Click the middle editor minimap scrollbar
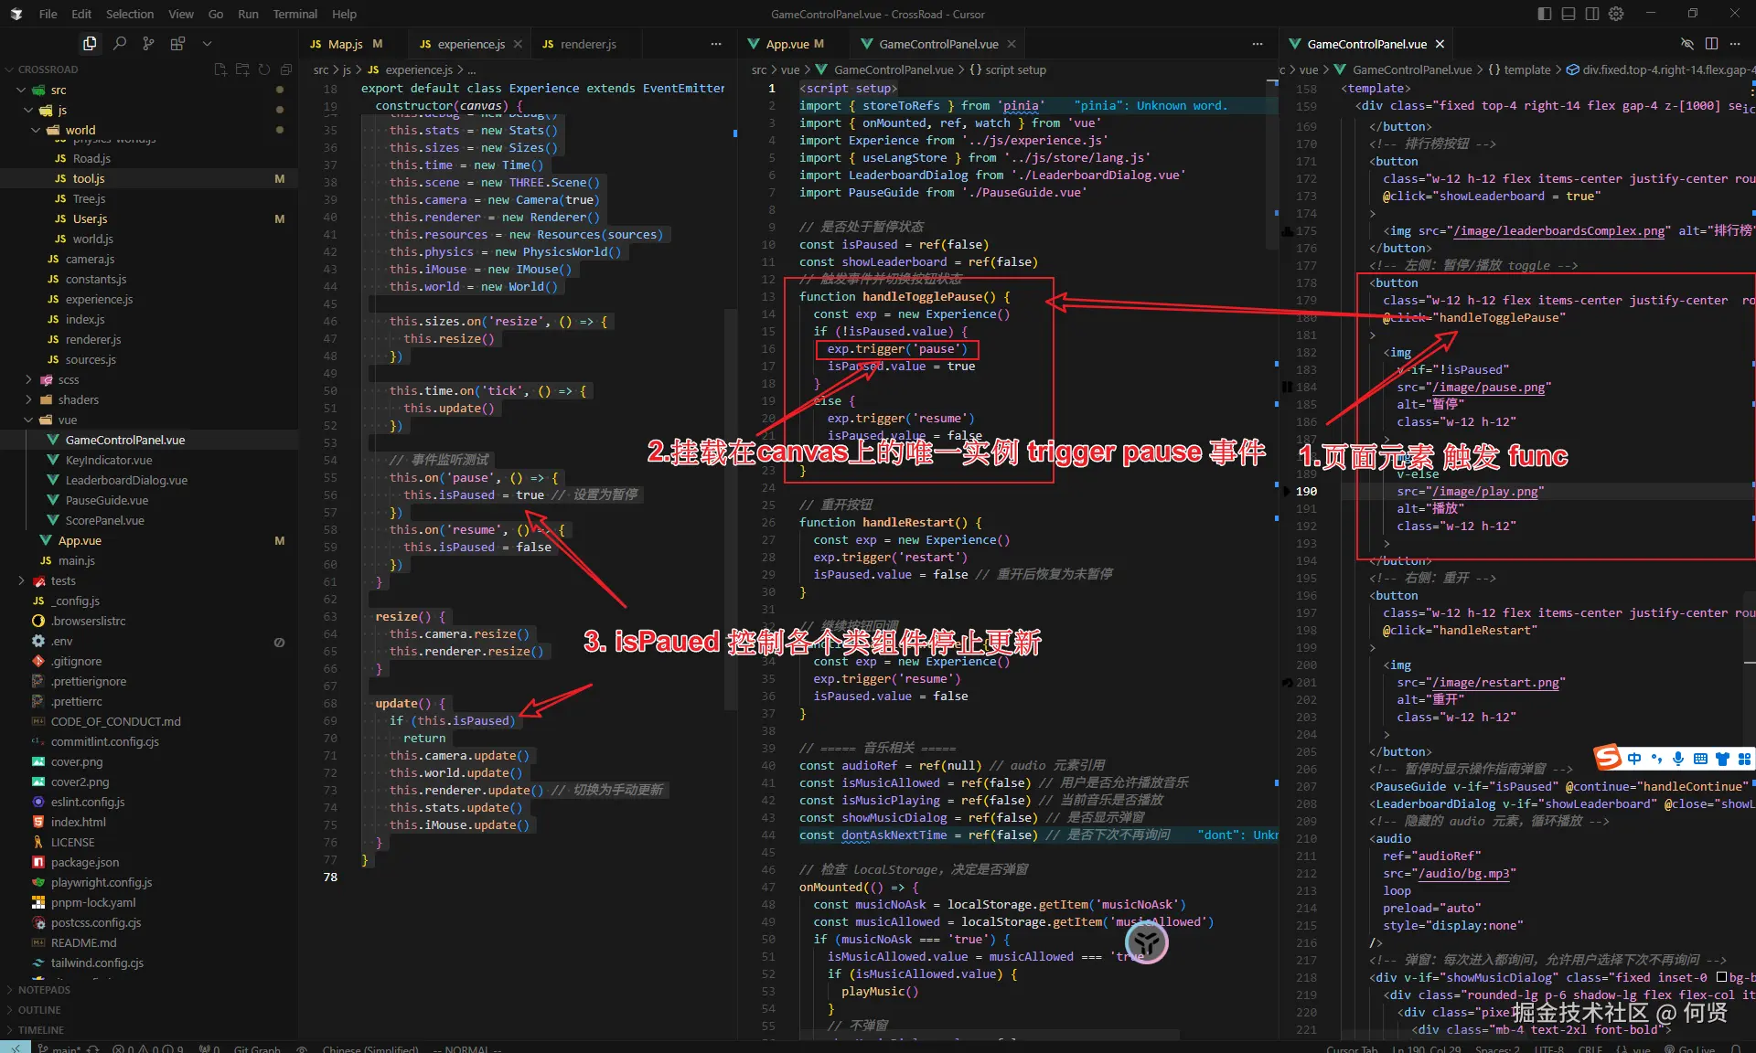This screenshot has width=1756, height=1053. 1272,165
